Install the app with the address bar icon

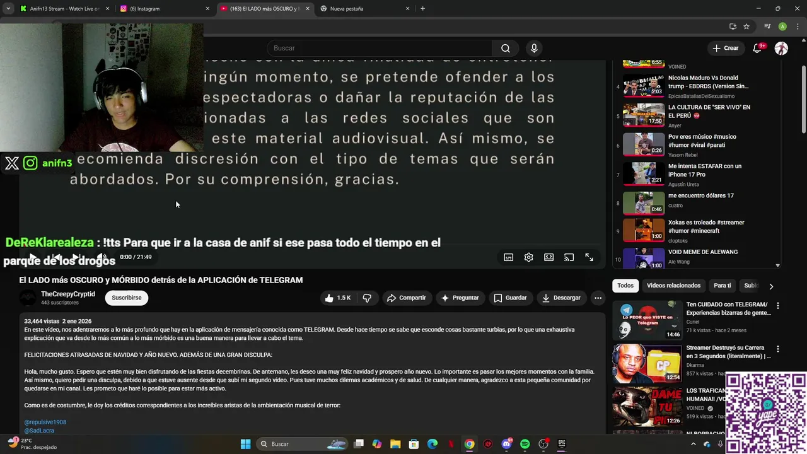(733, 26)
